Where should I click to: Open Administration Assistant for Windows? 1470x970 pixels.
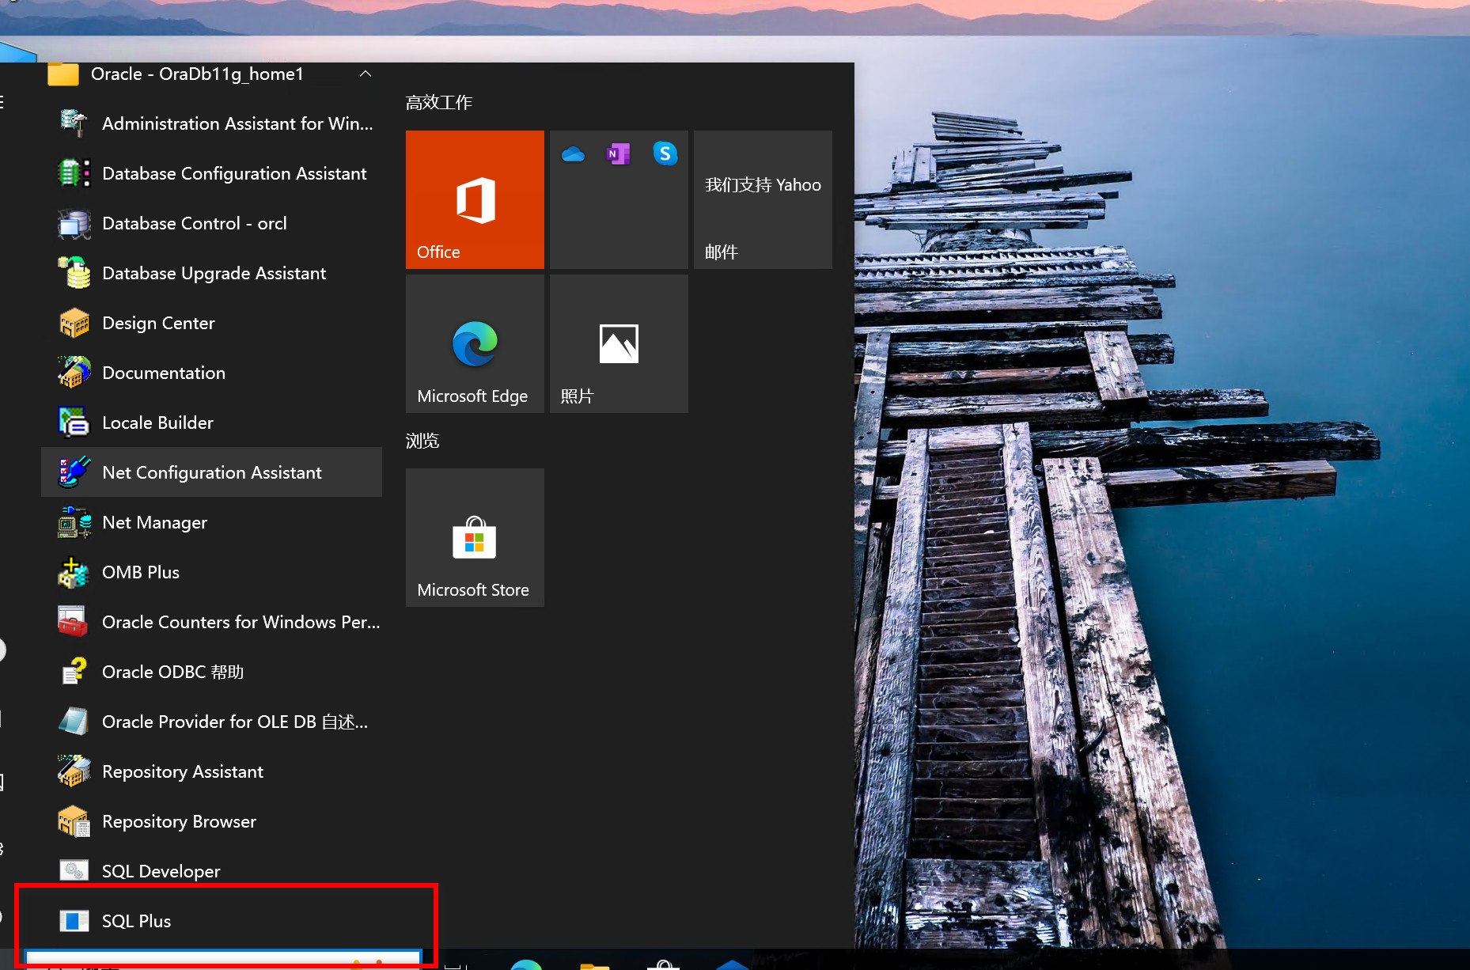[x=237, y=124]
